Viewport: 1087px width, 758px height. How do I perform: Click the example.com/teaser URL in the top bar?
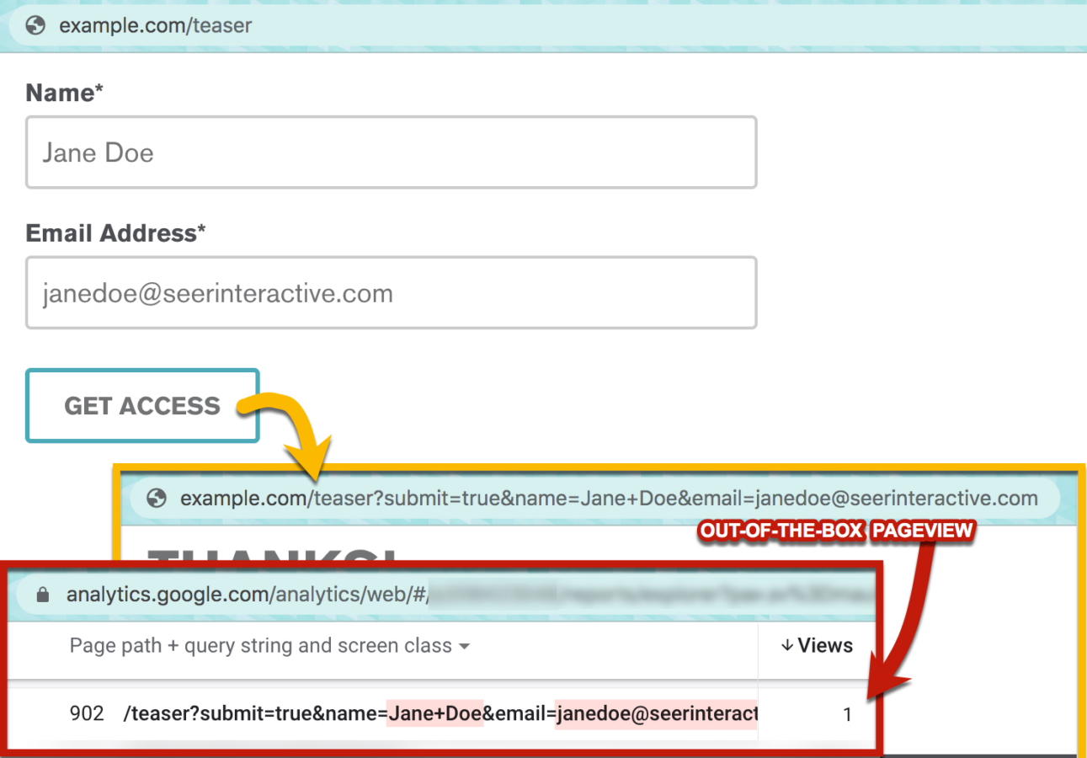(x=155, y=26)
